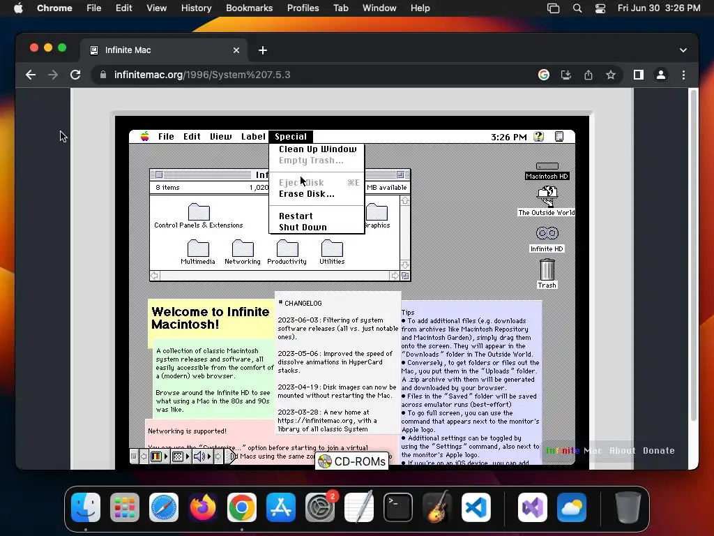This screenshot has height=536, width=714.
Task: Click the CD-ROMs disc button
Action: point(352,461)
